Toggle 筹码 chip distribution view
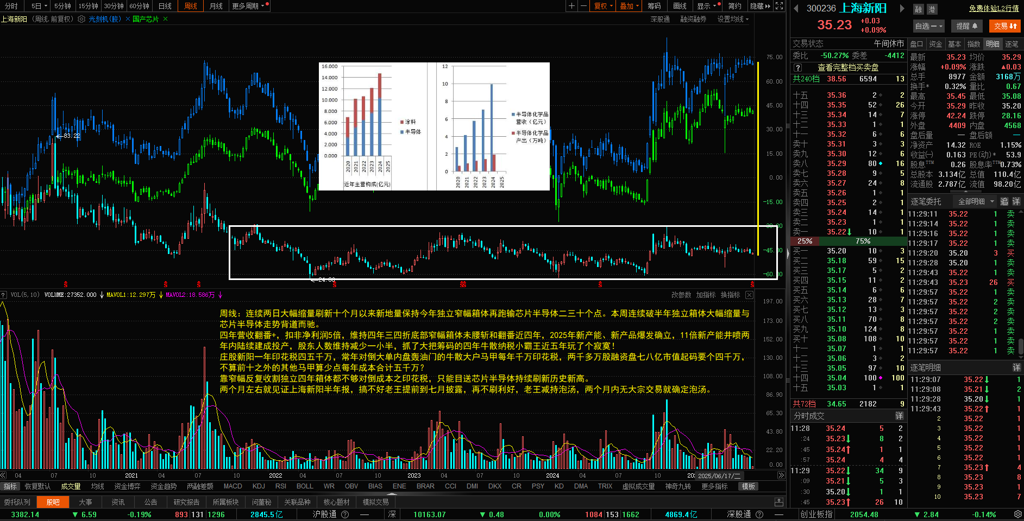 (654, 6)
